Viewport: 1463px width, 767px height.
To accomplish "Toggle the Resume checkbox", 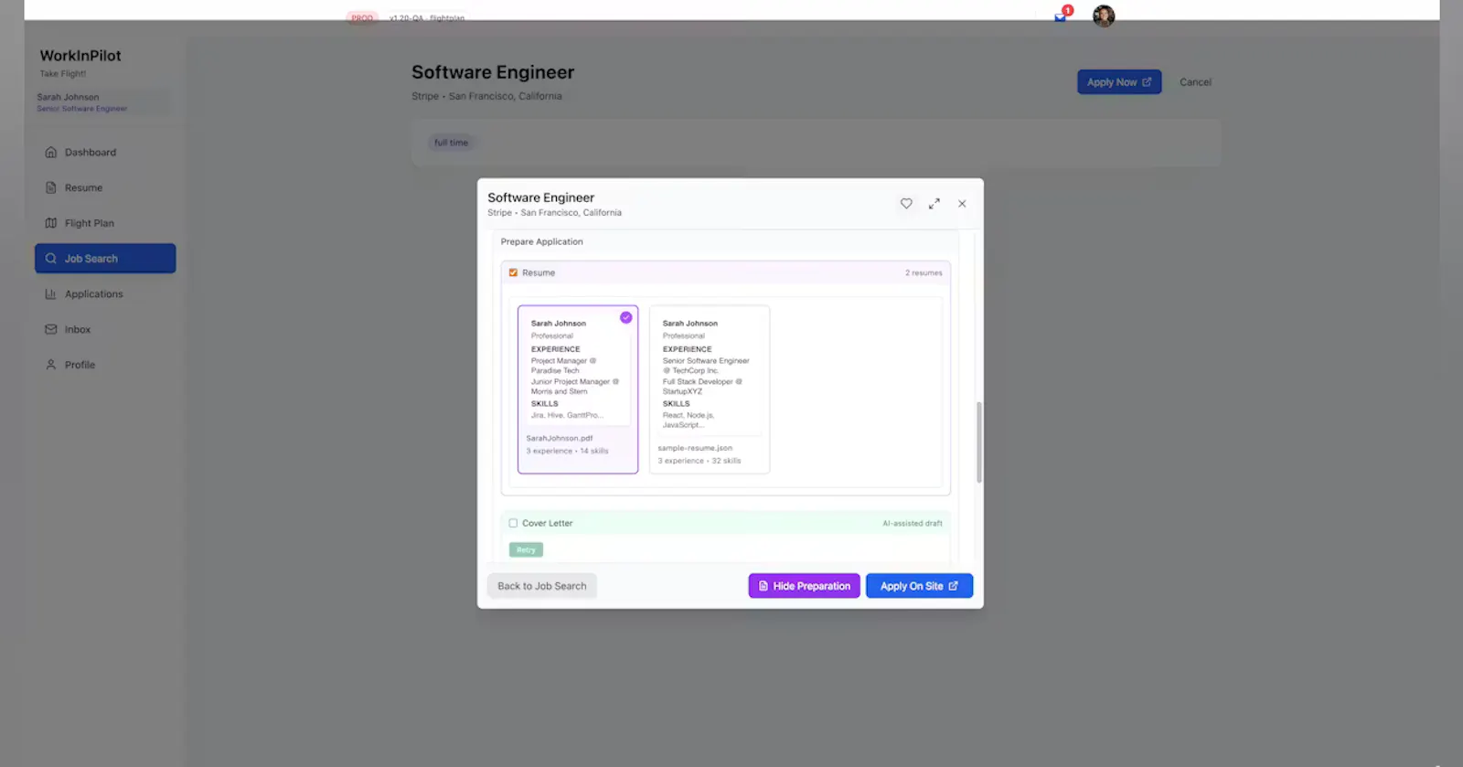I will click(x=513, y=272).
